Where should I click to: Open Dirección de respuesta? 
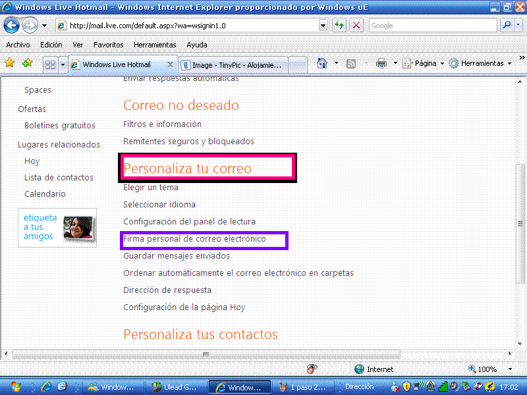(x=167, y=290)
